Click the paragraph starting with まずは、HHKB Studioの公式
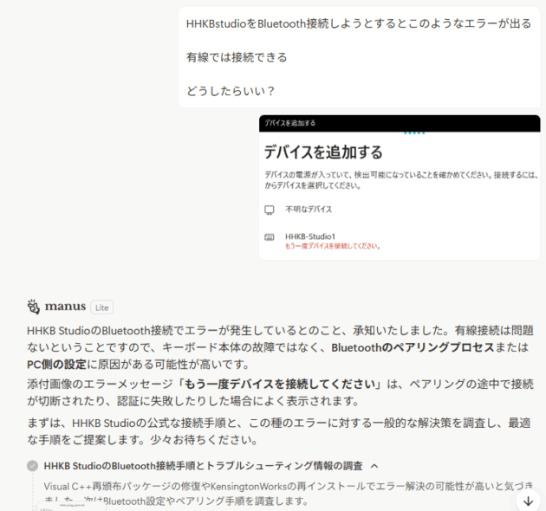The image size is (546, 511). tap(277, 430)
